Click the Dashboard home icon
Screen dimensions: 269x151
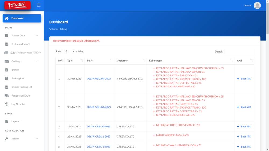[7, 18]
